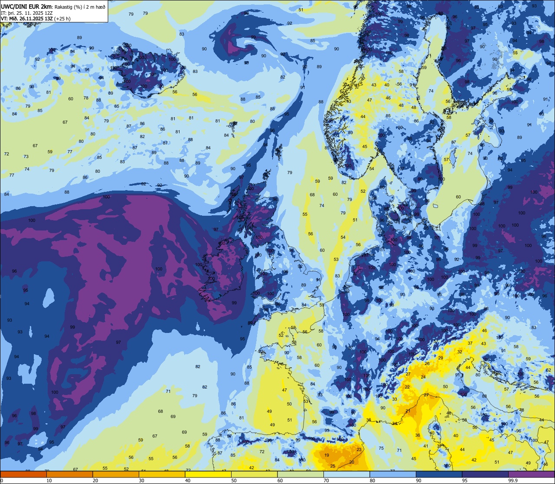Image resolution: width=555 pixels, height=484 pixels.
Task: Select the legend swatch between 60 and 70
Action: [x=300, y=474]
